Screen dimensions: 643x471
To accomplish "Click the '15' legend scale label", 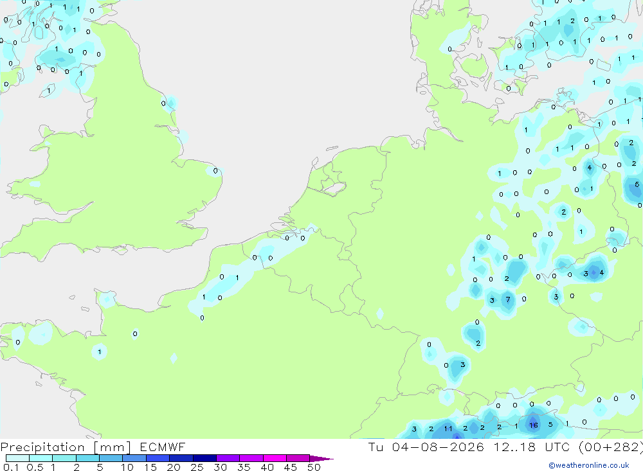I will 150,467.
